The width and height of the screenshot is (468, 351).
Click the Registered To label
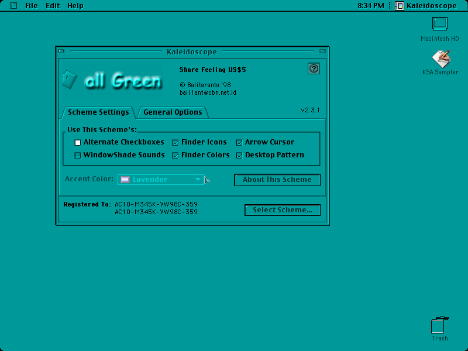[x=87, y=204]
